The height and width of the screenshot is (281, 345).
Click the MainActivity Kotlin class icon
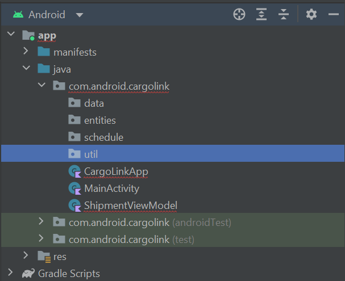click(x=75, y=188)
